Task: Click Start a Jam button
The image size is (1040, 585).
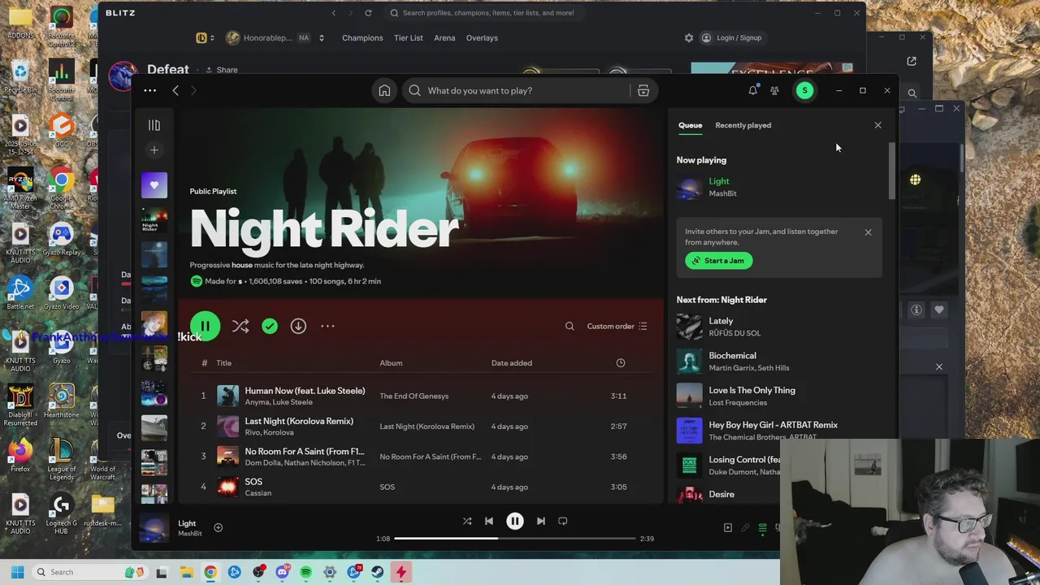Action: 719,261
